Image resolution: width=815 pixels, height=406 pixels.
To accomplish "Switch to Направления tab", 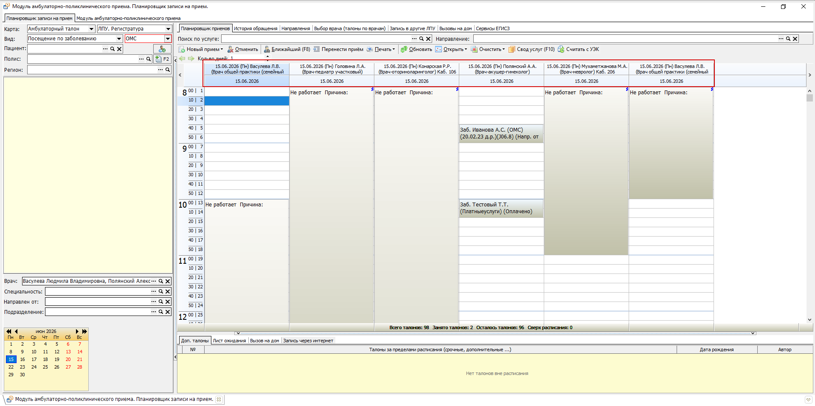I will click(x=295, y=28).
